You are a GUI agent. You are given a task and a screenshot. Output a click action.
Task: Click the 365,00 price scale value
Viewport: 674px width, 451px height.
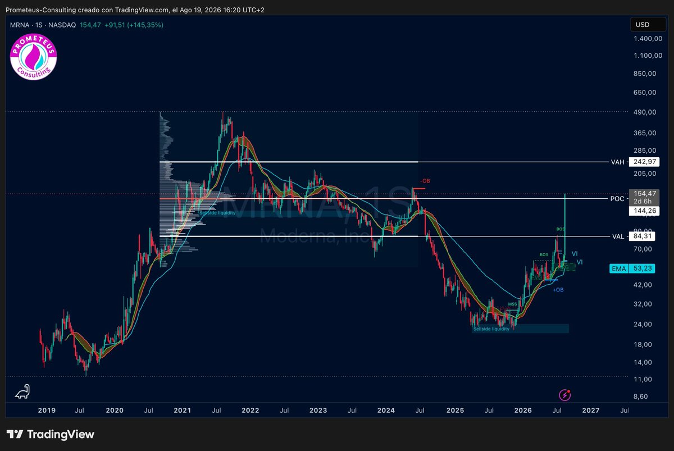coord(644,133)
